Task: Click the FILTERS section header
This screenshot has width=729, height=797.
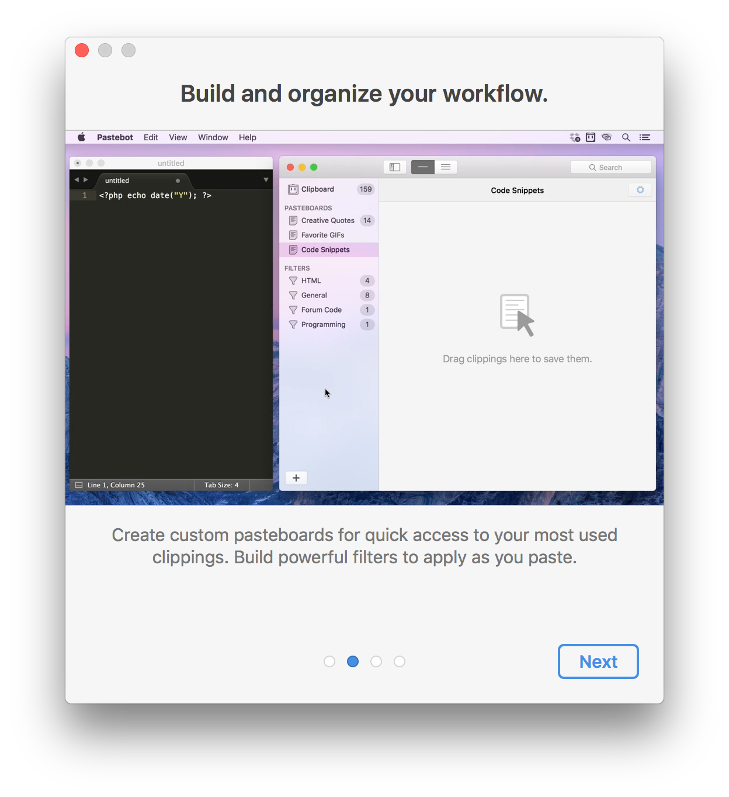Action: click(297, 268)
